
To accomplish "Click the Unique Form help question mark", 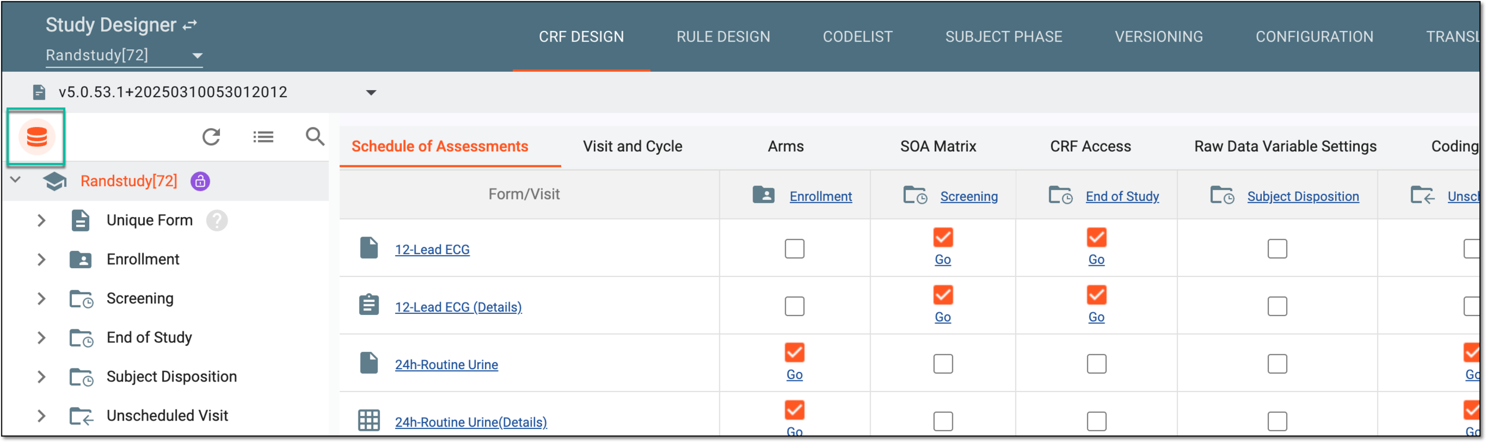I will click(217, 221).
